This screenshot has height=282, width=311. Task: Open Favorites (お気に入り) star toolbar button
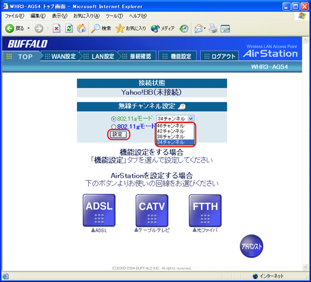(x=131, y=29)
